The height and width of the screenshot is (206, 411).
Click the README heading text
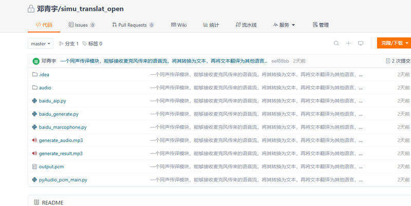[53, 202]
